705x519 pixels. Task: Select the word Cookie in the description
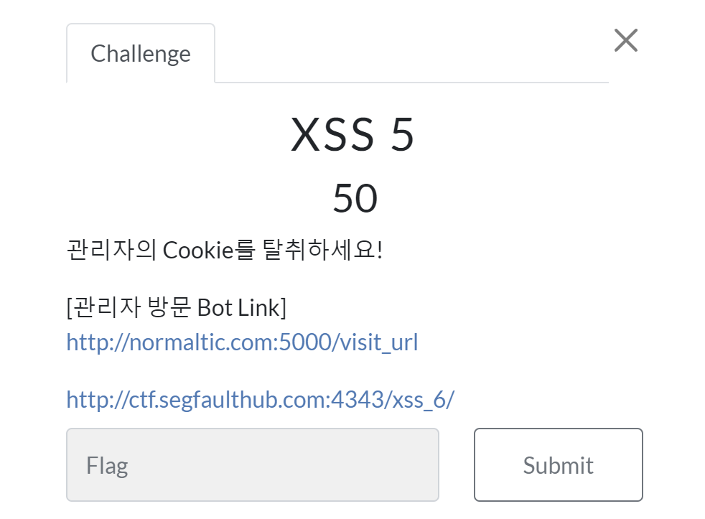pos(198,250)
